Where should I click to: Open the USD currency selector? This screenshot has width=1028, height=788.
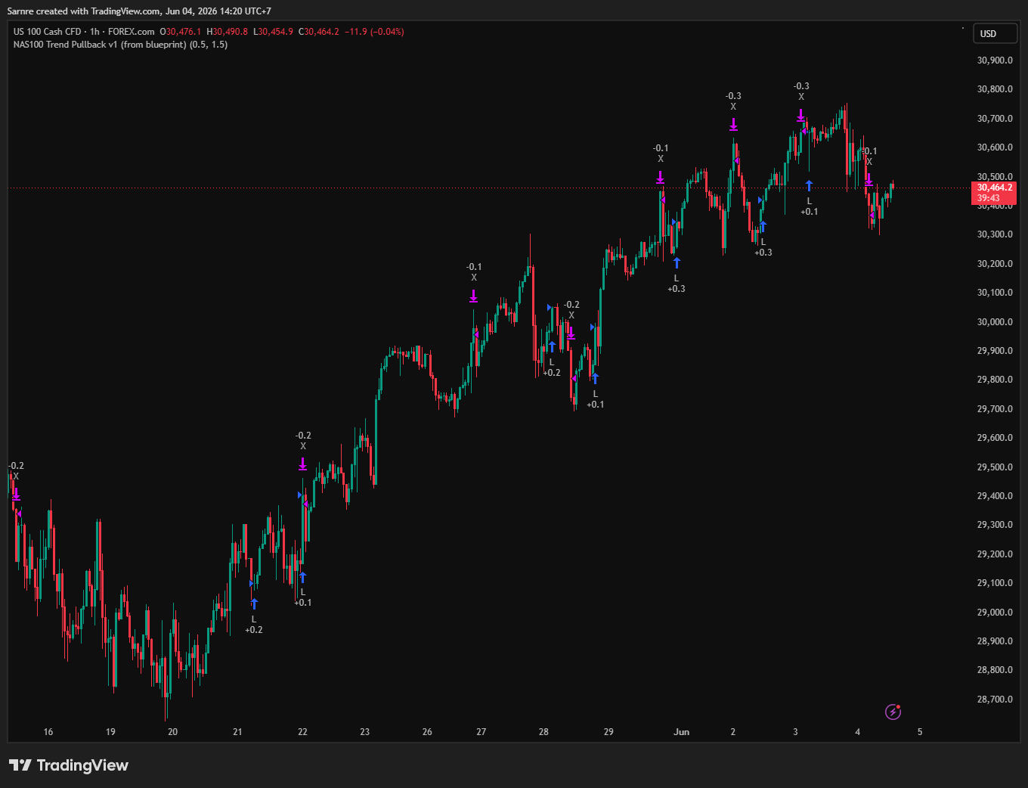(x=995, y=33)
